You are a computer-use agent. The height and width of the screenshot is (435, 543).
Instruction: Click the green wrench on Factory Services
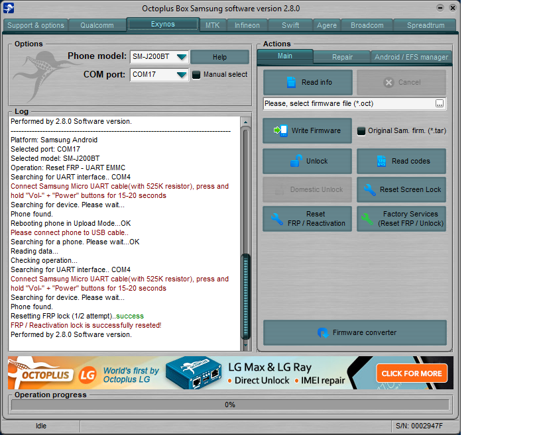tap(367, 219)
